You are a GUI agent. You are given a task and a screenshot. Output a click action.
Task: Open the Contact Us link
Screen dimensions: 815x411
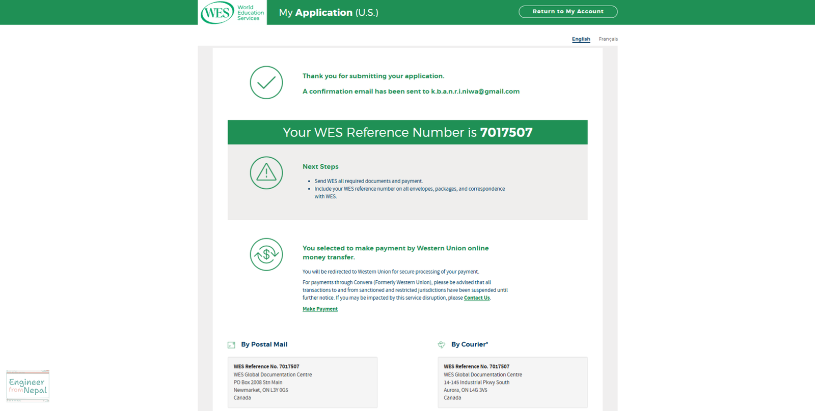point(477,298)
